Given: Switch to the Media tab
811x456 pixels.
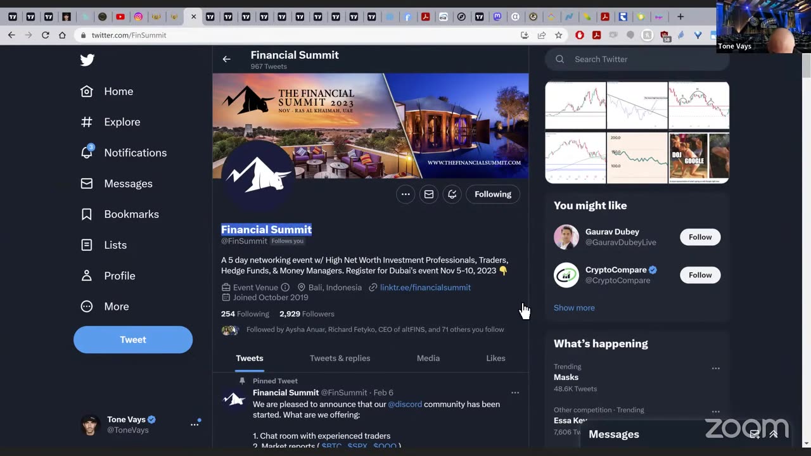Looking at the screenshot, I should 428,358.
